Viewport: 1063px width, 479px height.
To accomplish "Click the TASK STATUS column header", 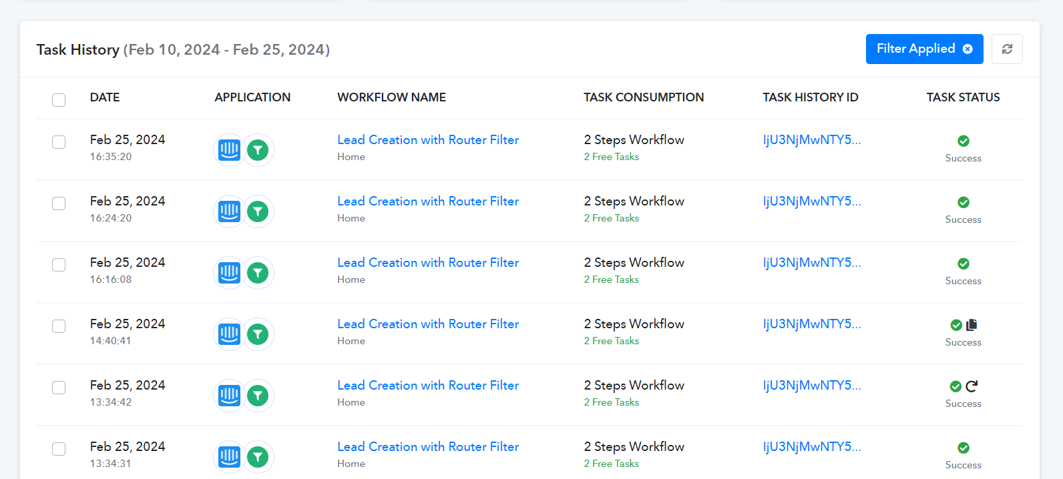I will 963,97.
